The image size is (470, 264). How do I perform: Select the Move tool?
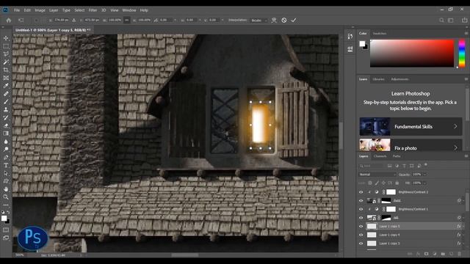(x=6, y=38)
